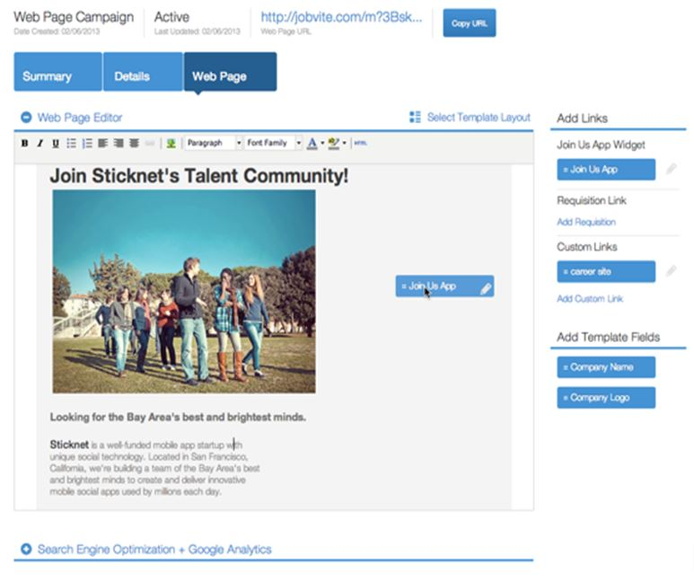This screenshot has height=581, width=694.
Task: Select the group photo in the editor
Action: pyautogui.click(x=184, y=291)
